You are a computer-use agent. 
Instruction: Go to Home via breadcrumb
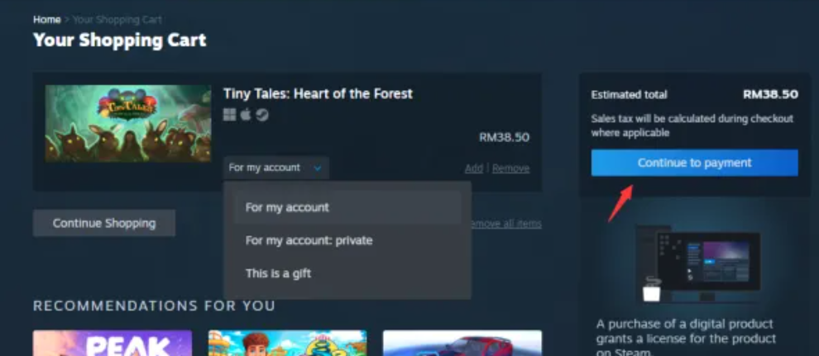[x=47, y=20]
